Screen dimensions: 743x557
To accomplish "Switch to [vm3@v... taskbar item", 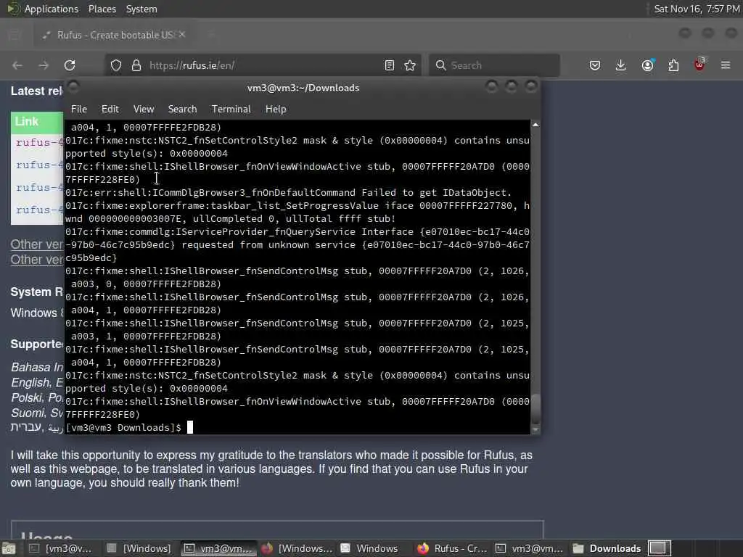I will (x=60, y=548).
